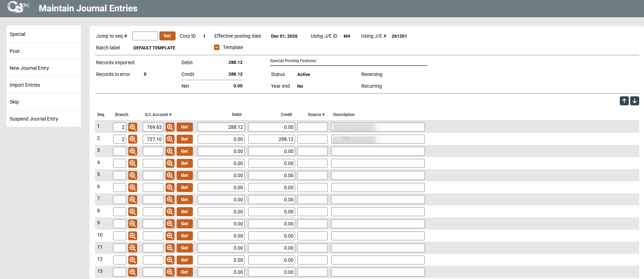The width and height of the screenshot is (644, 279).
Task: Open branch lookup for sequence 13
Action: click(x=132, y=272)
